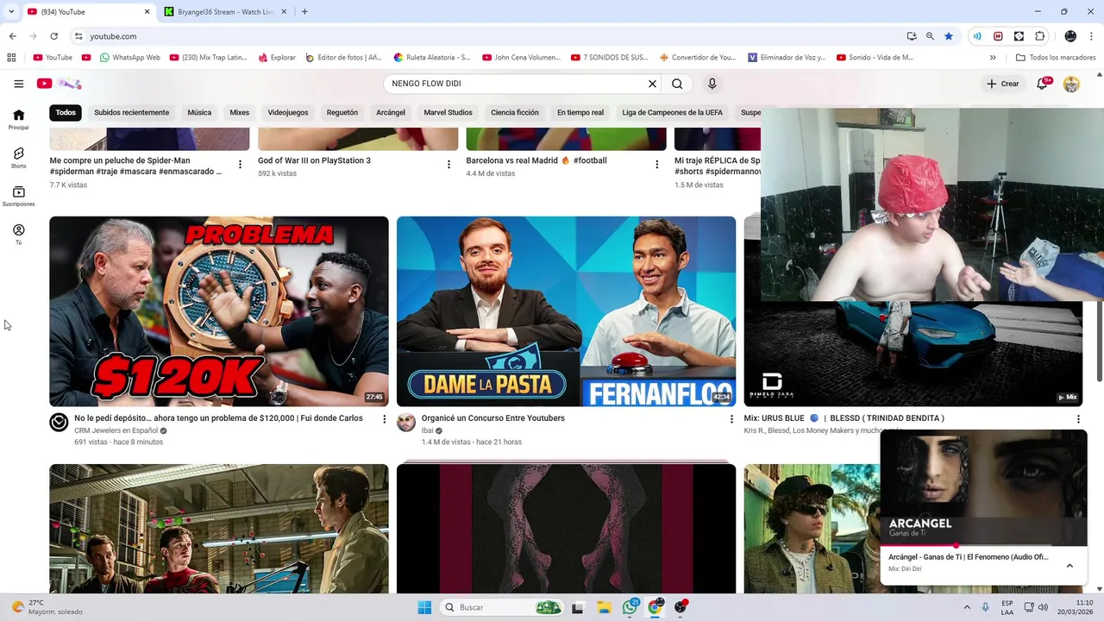Open Chrome extensions puzzle icon
This screenshot has height=621, width=1104.
click(1039, 36)
